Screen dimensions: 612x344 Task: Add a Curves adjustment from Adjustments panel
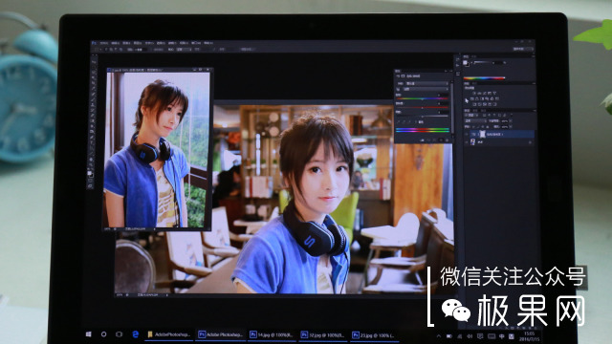[x=485, y=93]
